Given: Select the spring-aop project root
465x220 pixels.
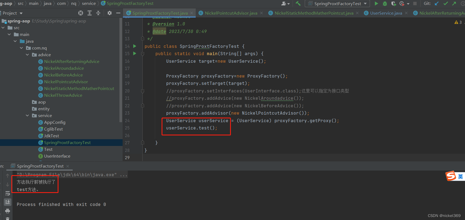Looking at the screenshot, I should pos(19,21).
